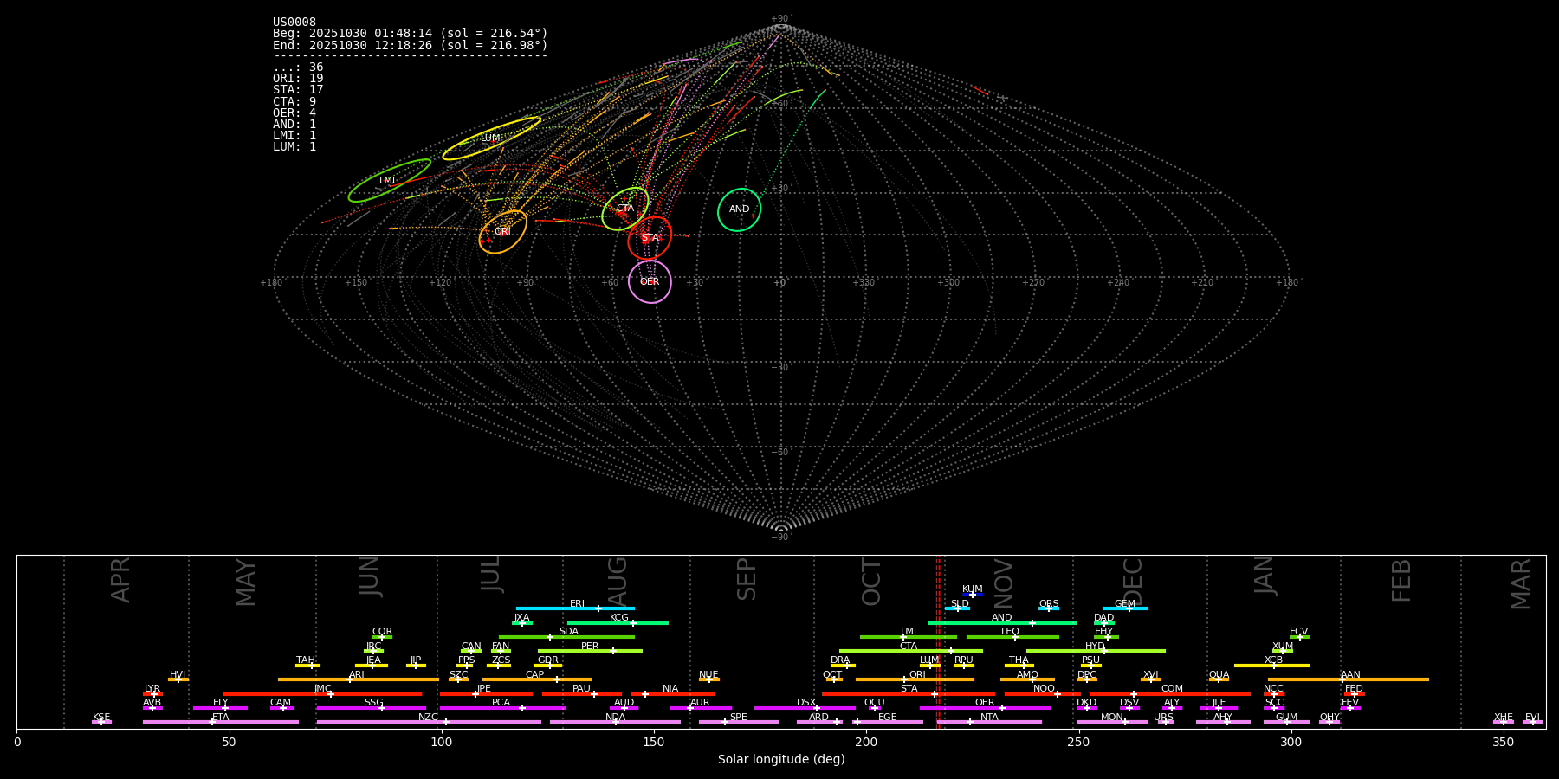
Task: Click the white peak marker on KUM bar
Action: pyautogui.click(x=972, y=595)
